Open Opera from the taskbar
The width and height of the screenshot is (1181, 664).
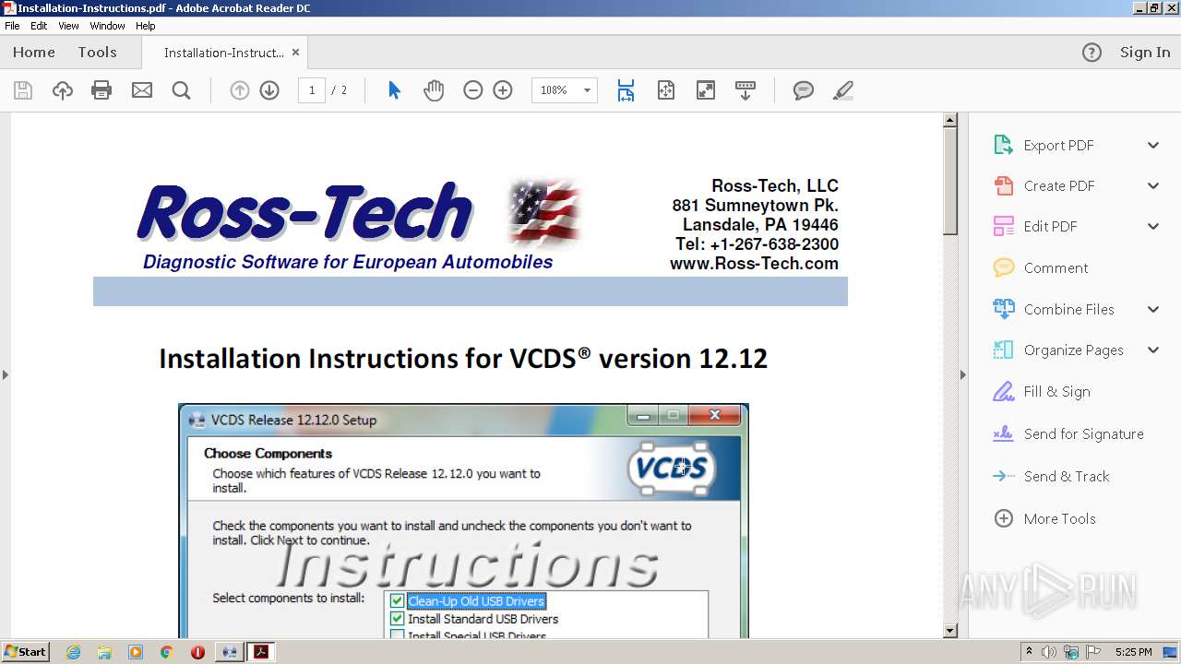(197, 652)
